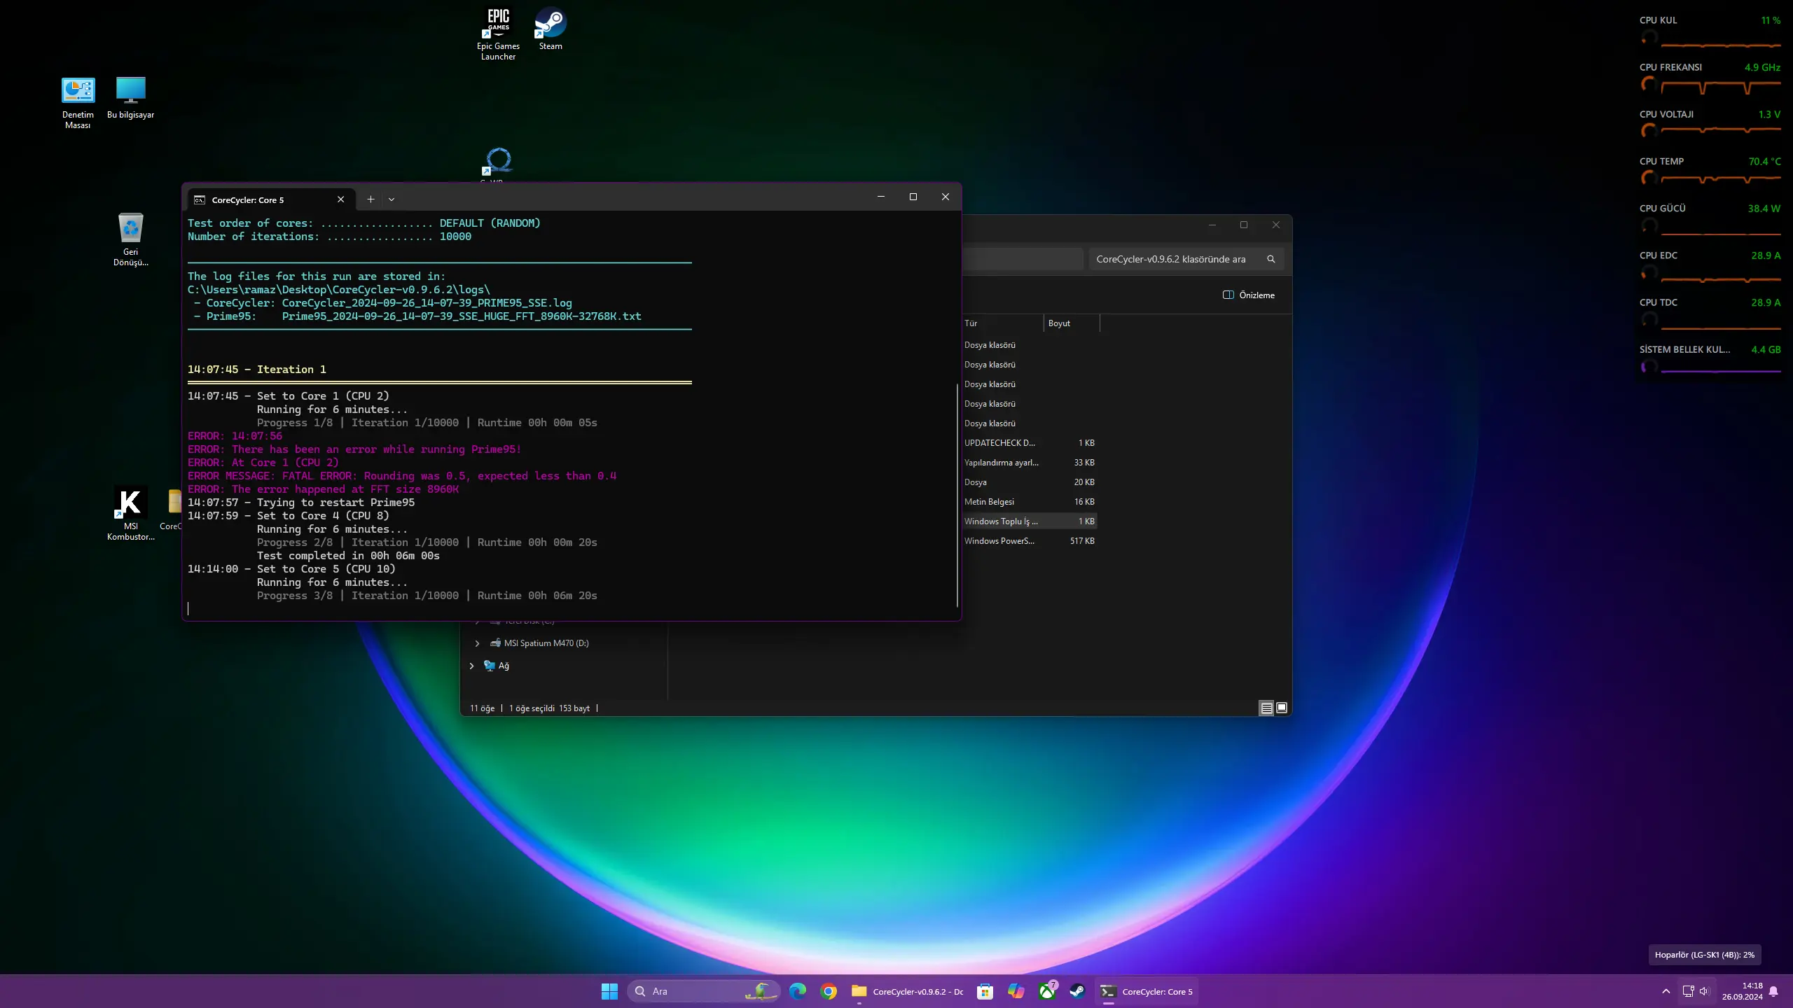Click terminal icon in CoreCycler tab
1793x1008 pixels.
[x=200, y=199]
